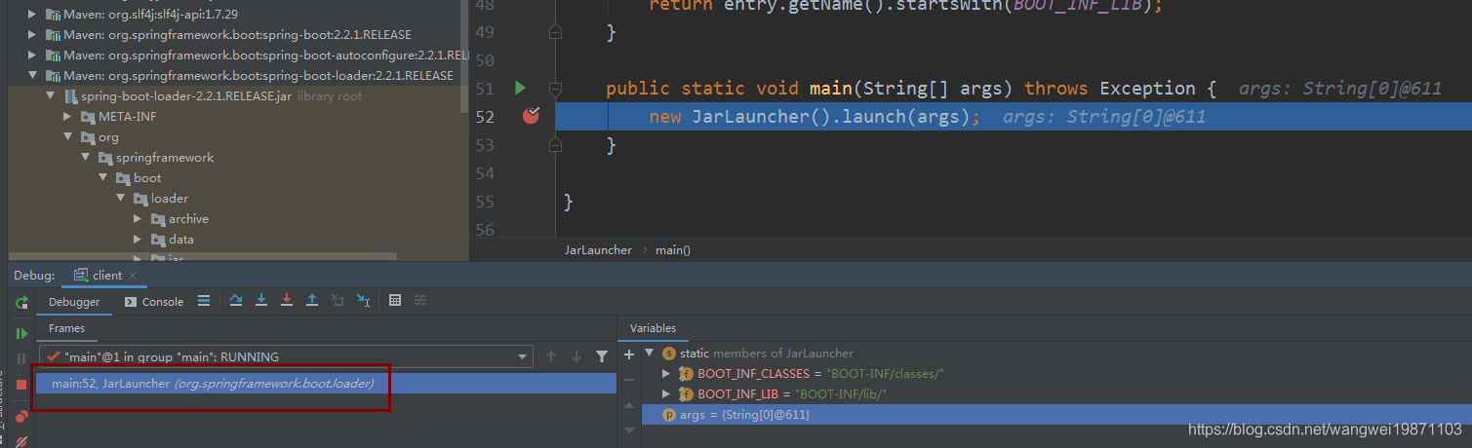
Task: Toggle fold marker at line 49
Action: [x=555, y=32]
